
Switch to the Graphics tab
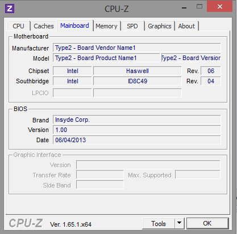pyautogui.click(x=160, y=26)
